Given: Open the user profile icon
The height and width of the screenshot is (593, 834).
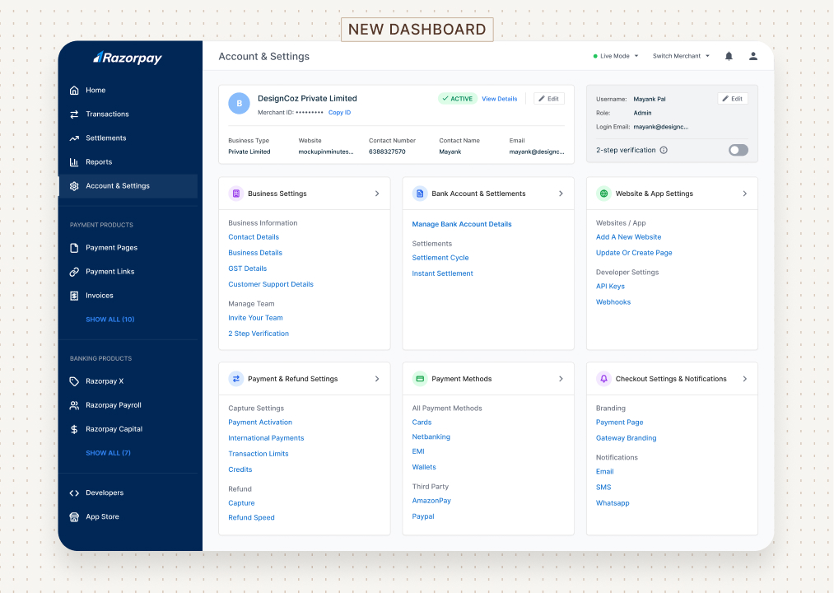Looking at the screenshot, I should [x=753, y=56].
